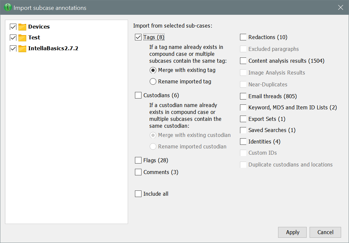Enable Custodians (6) import
The width and height of the screenshot is (349, 243).
pyautogui.click(x=138, y=96)
